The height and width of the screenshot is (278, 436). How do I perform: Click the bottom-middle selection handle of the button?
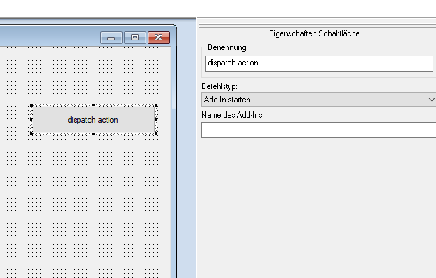coord(93,134)
